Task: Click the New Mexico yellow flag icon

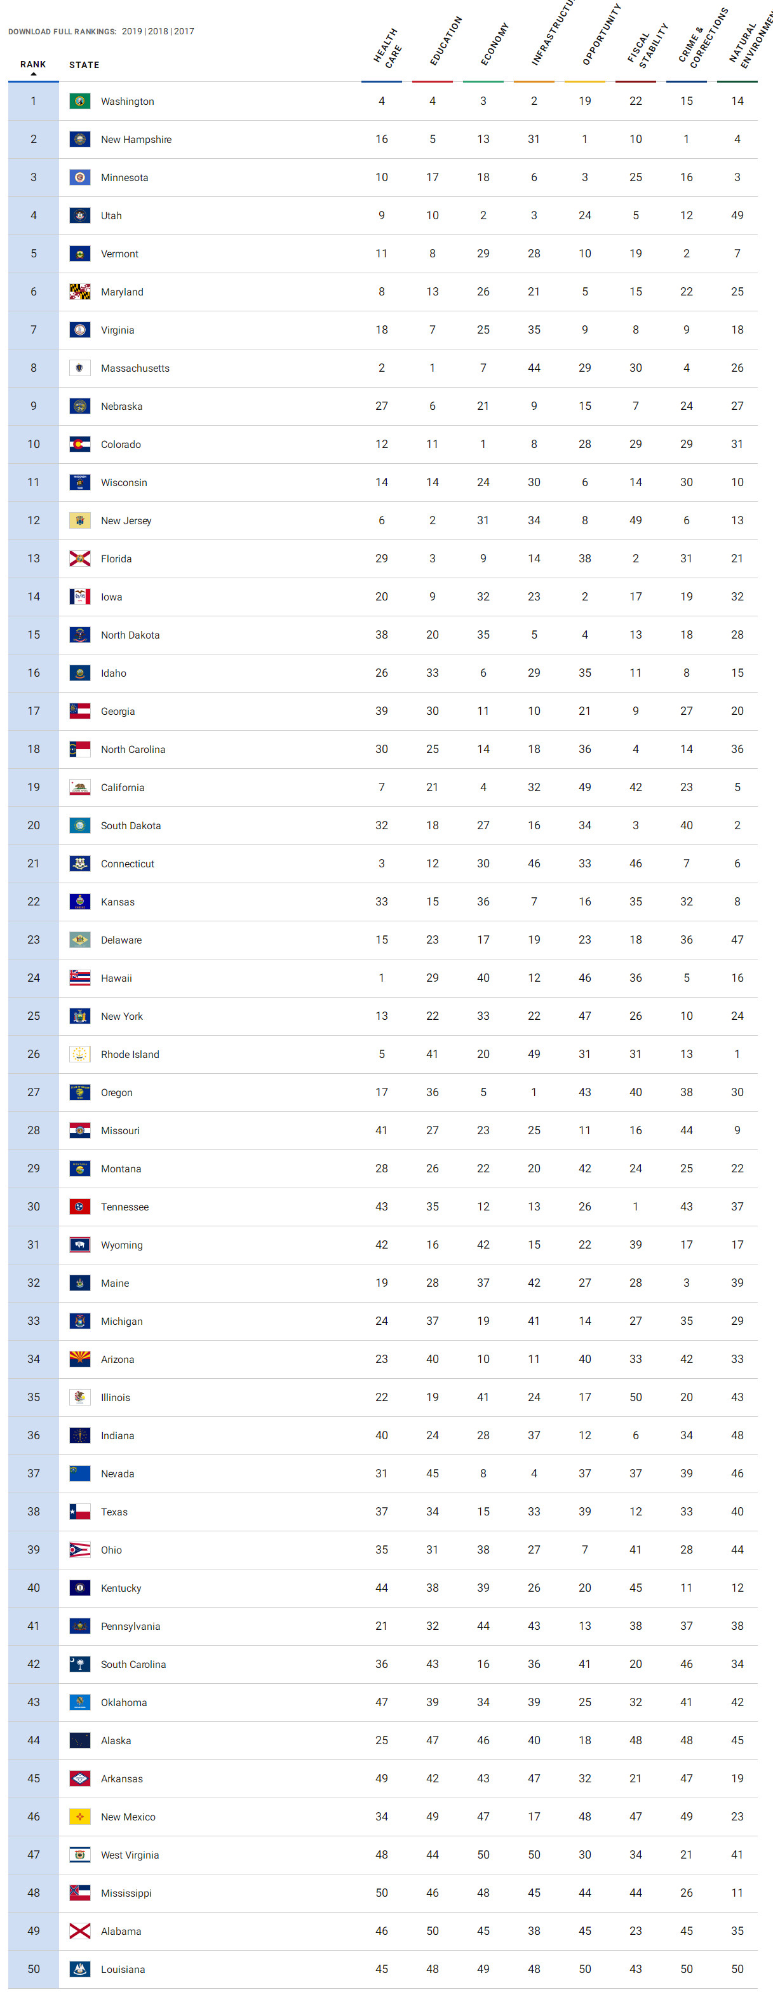Action: point(79,1817)
